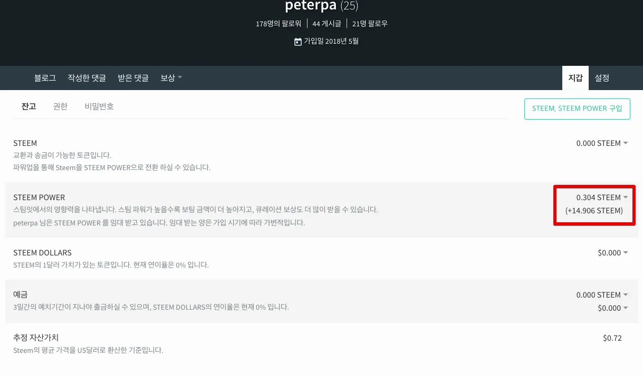
Task: Show the 21명 팔로우 following list
Action: (370, 24)
